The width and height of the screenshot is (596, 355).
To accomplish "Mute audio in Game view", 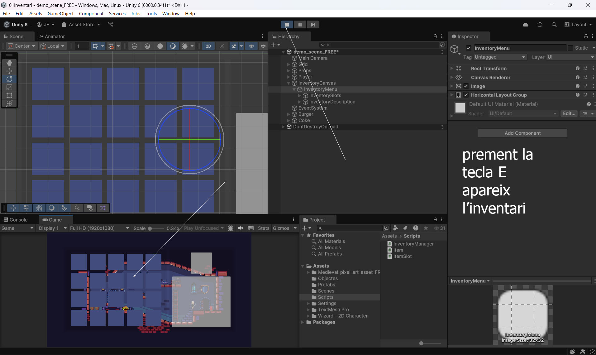I will 241,228.
